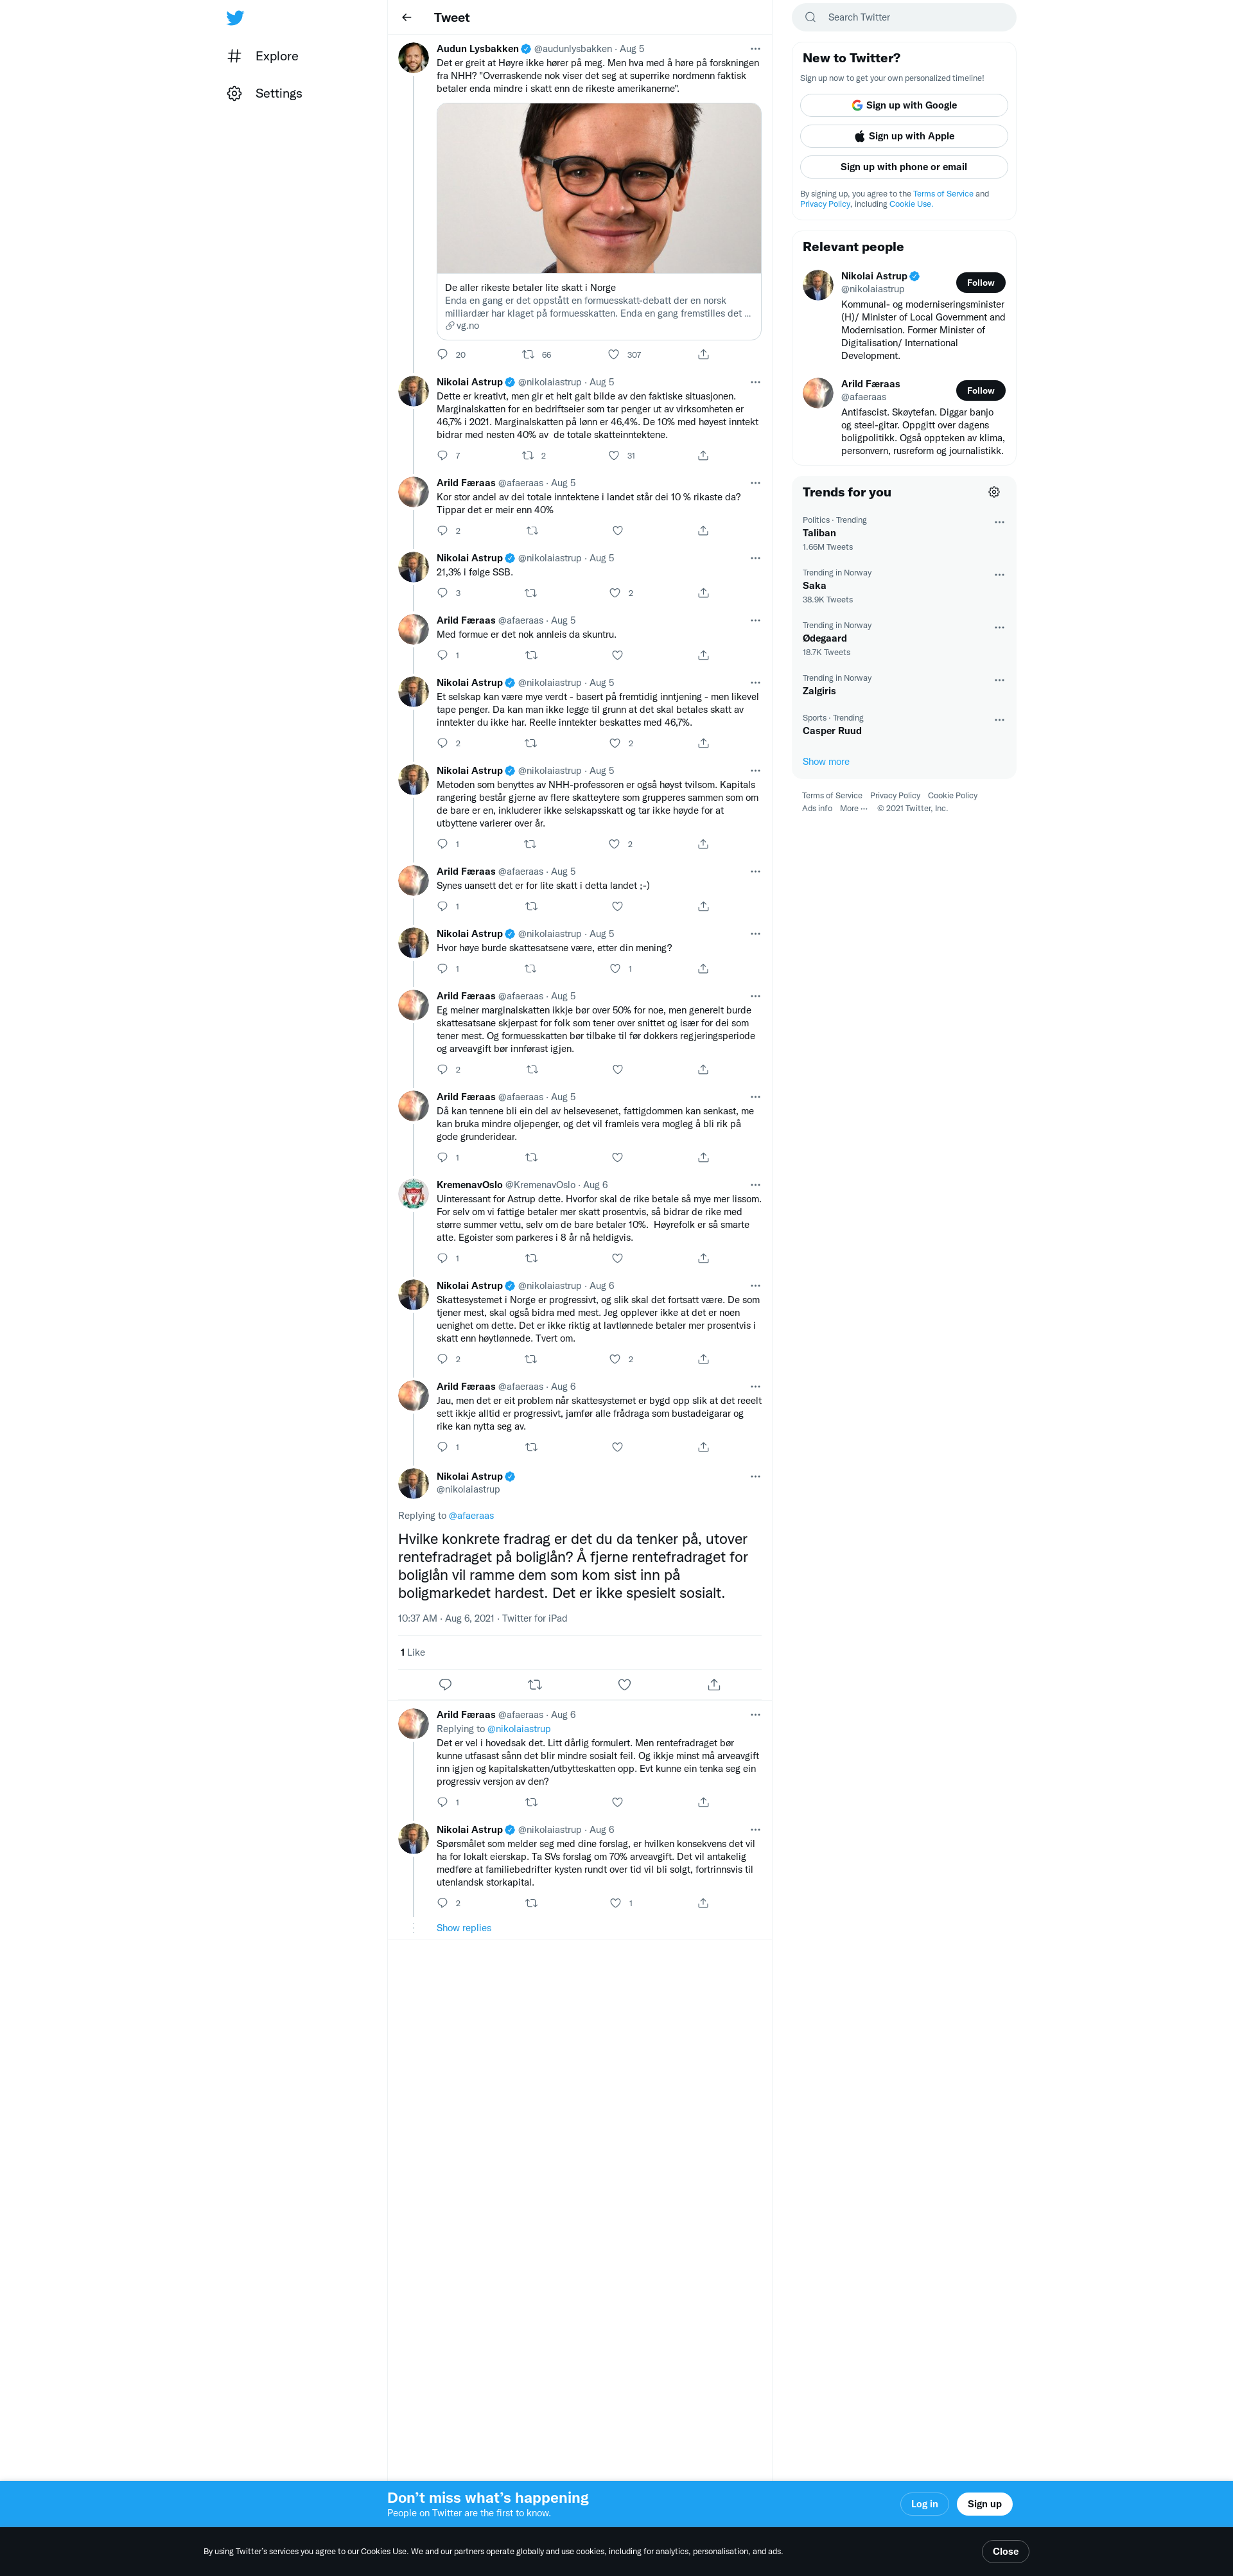Share the main tweet about rentefradraget
Image resolution: width=1233 pixels, height=2576 pixels.
[x=714, y=1685]
